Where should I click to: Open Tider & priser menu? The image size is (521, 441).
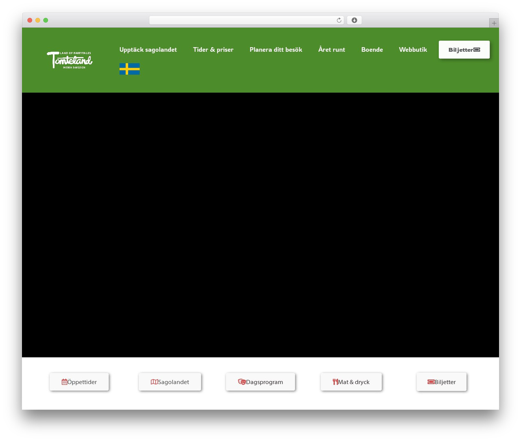pos(213,50)
